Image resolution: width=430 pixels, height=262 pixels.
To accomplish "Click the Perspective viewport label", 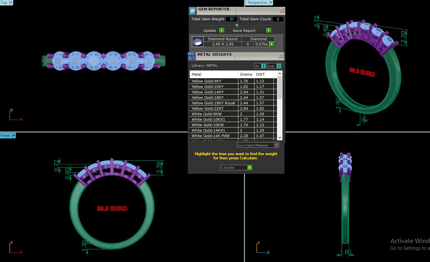I will 257,3.
